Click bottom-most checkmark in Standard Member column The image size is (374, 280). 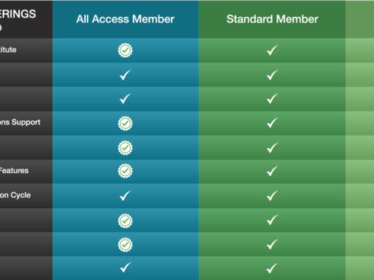272,268
